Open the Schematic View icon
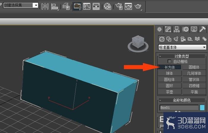Image resolution: width=208 pixels, height=133 pixels. click(x=96, y=6)
